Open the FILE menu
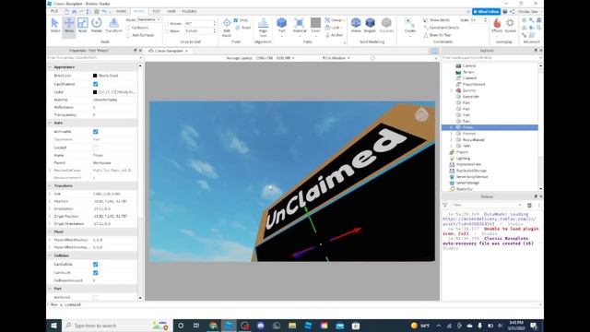590x332 pixels. coord(54,11)
